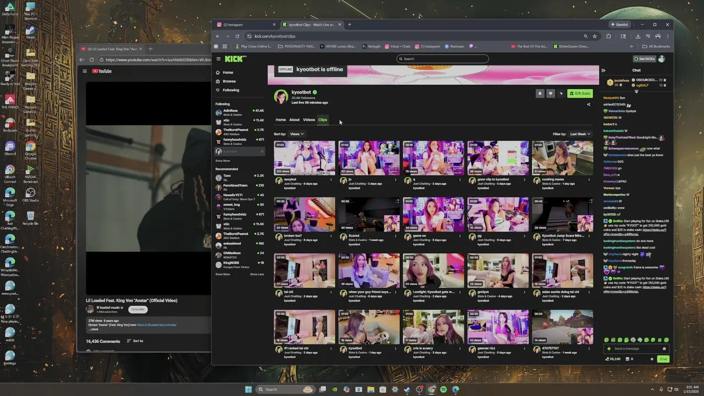704x396 pixels.
Task: Expand Show More under Recommended list
Action: [223, 274]
